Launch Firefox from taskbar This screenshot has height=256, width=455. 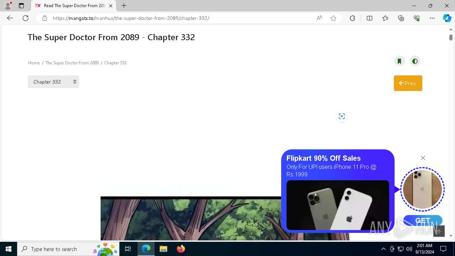pos(181,249)
